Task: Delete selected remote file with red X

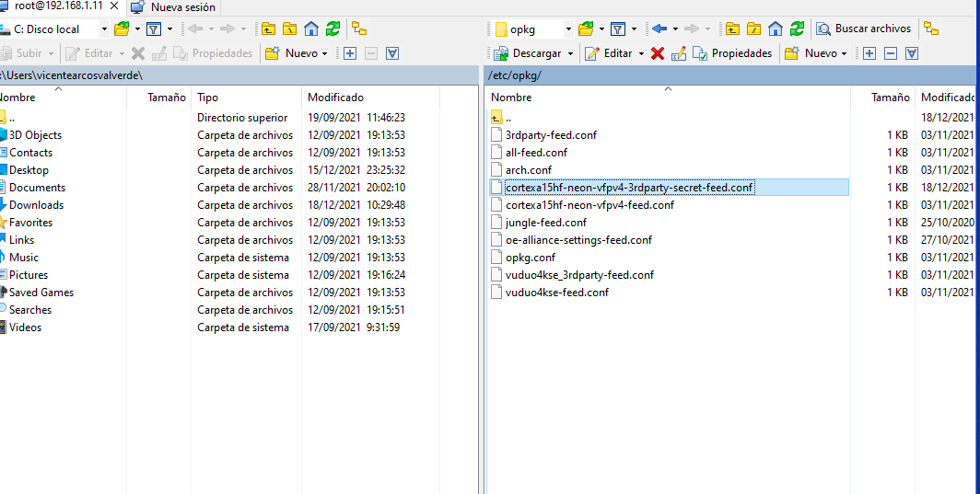Action: click(x=658, y=53)
